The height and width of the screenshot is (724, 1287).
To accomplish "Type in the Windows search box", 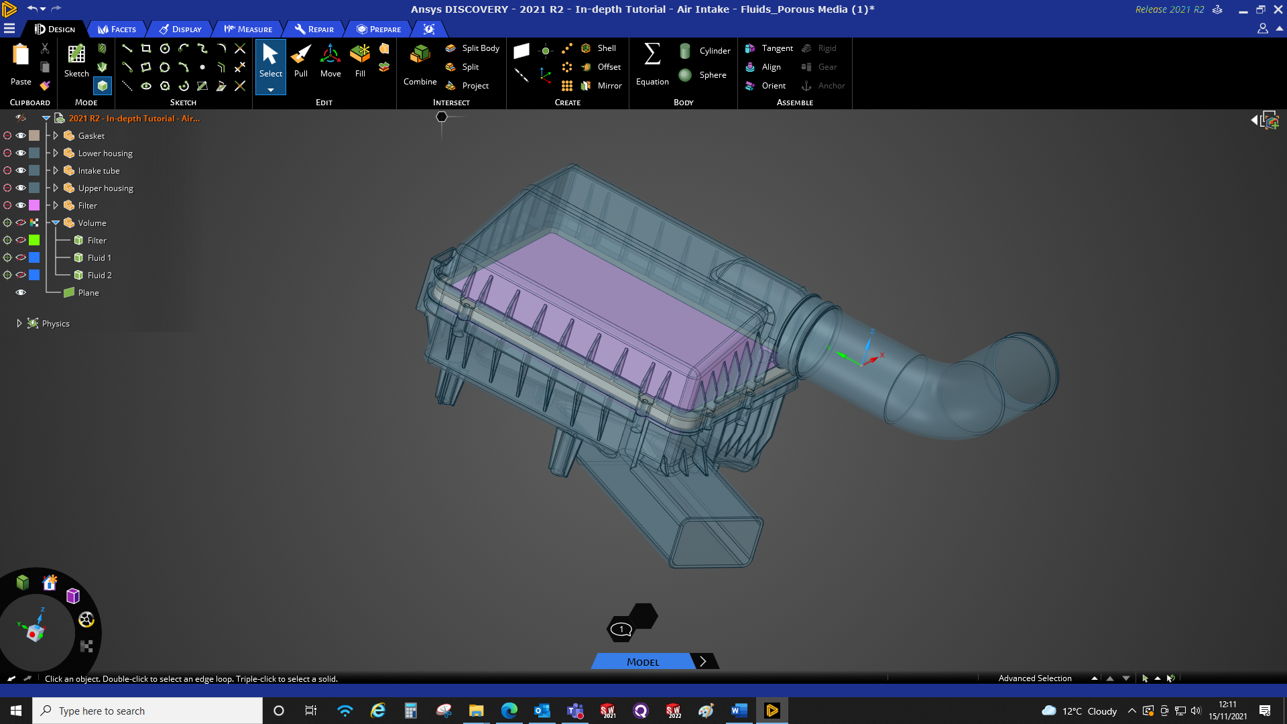I will [x=147, y=711].
